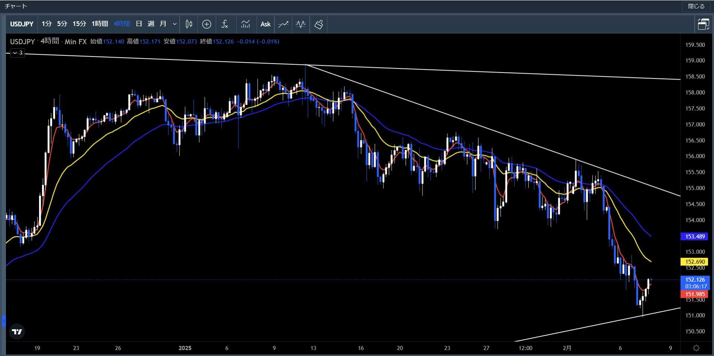
Task: Click the 閉じる close button
Action: (696, 6)
